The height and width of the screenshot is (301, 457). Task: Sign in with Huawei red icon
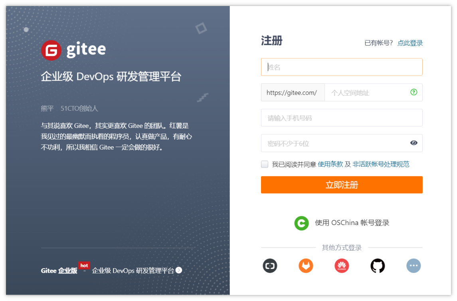click(342, 266)
